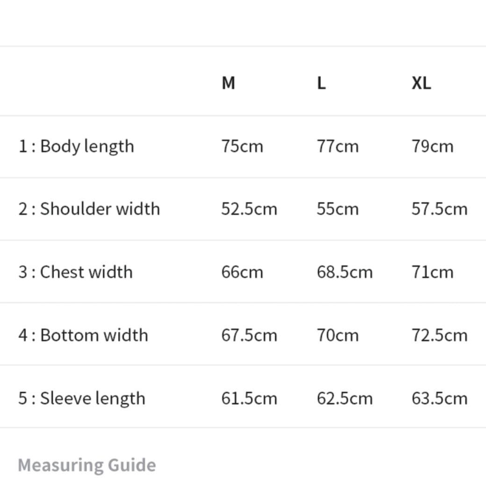The width and height of the screenshot is (486, 486).
Task: Click the 66cm M chest width value
Action: 242,272
